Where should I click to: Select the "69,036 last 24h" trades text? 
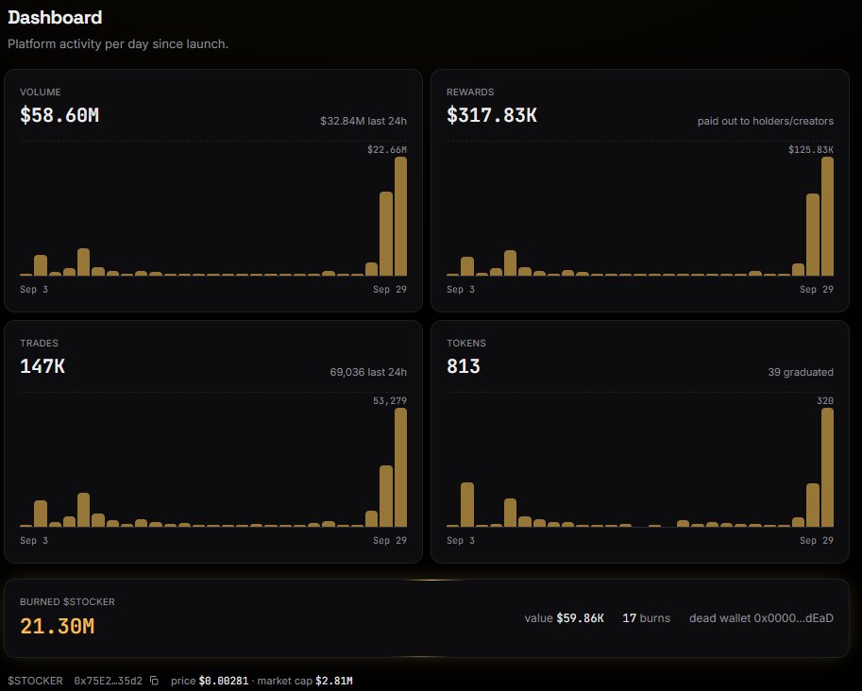[368, 372]
